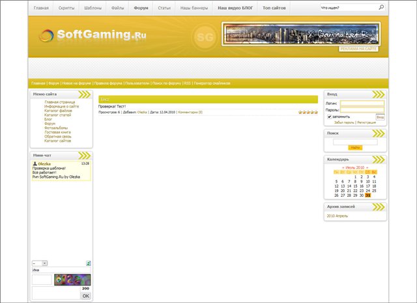This screenshot has height=303, width=417.
Task: Click the 'Тест' entry title bar
Action: 208,99
